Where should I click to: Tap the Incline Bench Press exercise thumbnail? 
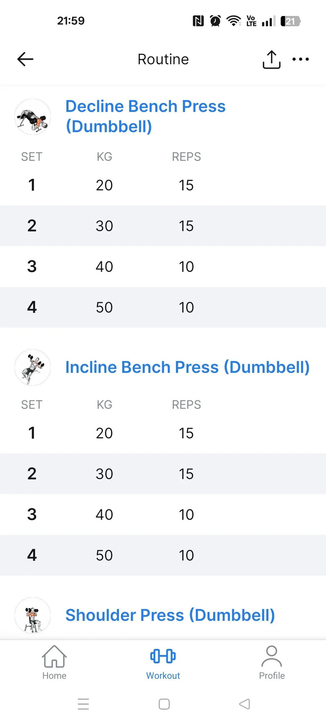[33, 367]
